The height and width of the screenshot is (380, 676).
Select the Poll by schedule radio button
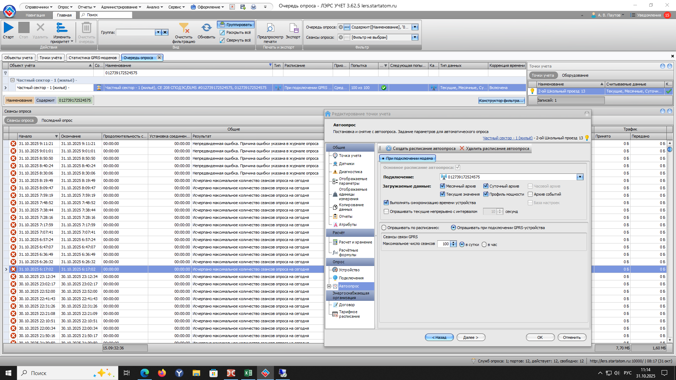[384, 228]
